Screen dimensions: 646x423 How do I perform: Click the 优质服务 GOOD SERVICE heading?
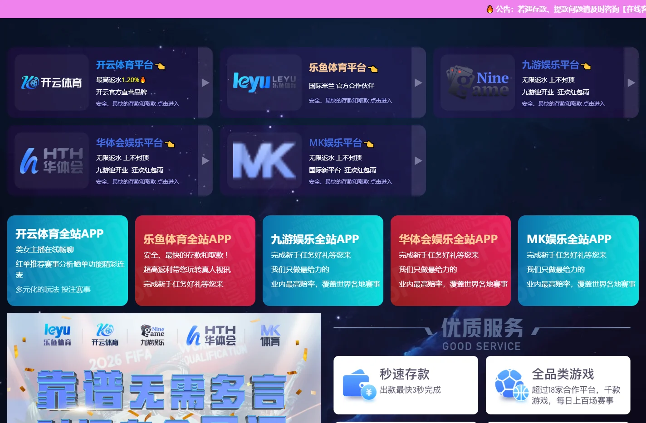tap(482, 335)
